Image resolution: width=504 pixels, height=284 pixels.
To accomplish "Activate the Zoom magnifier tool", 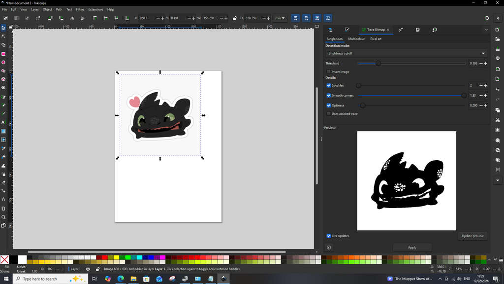I will point(3,217).
